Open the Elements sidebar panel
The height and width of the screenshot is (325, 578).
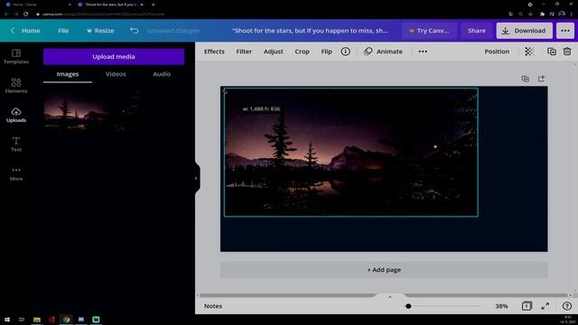16,86
